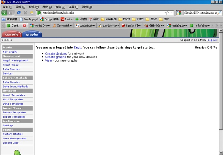
Task: Follow the View your new graphs link
Action: coord(48,60)
